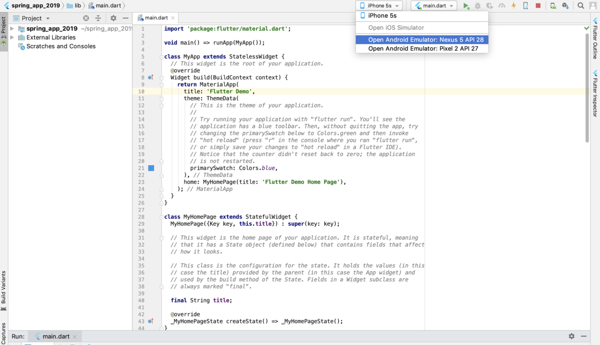Start debugging with the bug icon

tap(478, 6)
